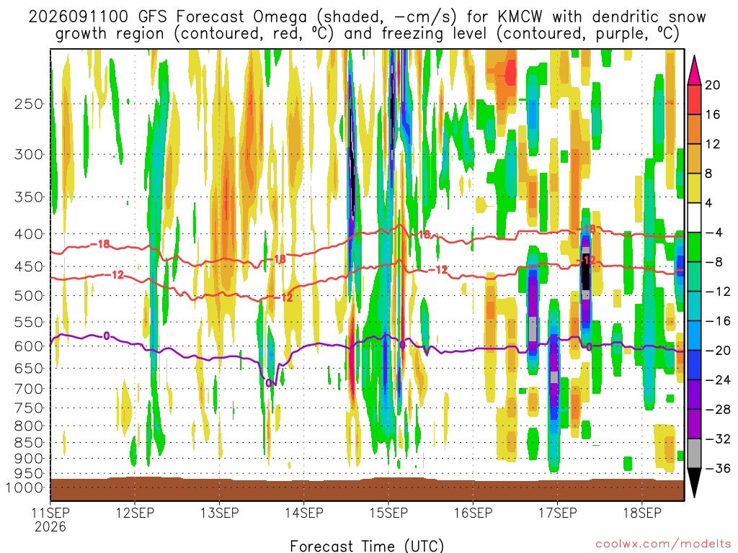
Task: Click the yellow 4-8 legend block
Action: [694, 188]
